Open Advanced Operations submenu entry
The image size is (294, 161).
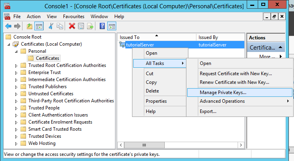(222, 101)
